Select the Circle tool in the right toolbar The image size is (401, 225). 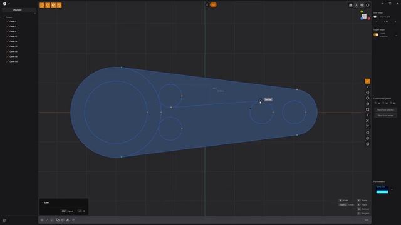pyautogui.click(x=368, y=92)
